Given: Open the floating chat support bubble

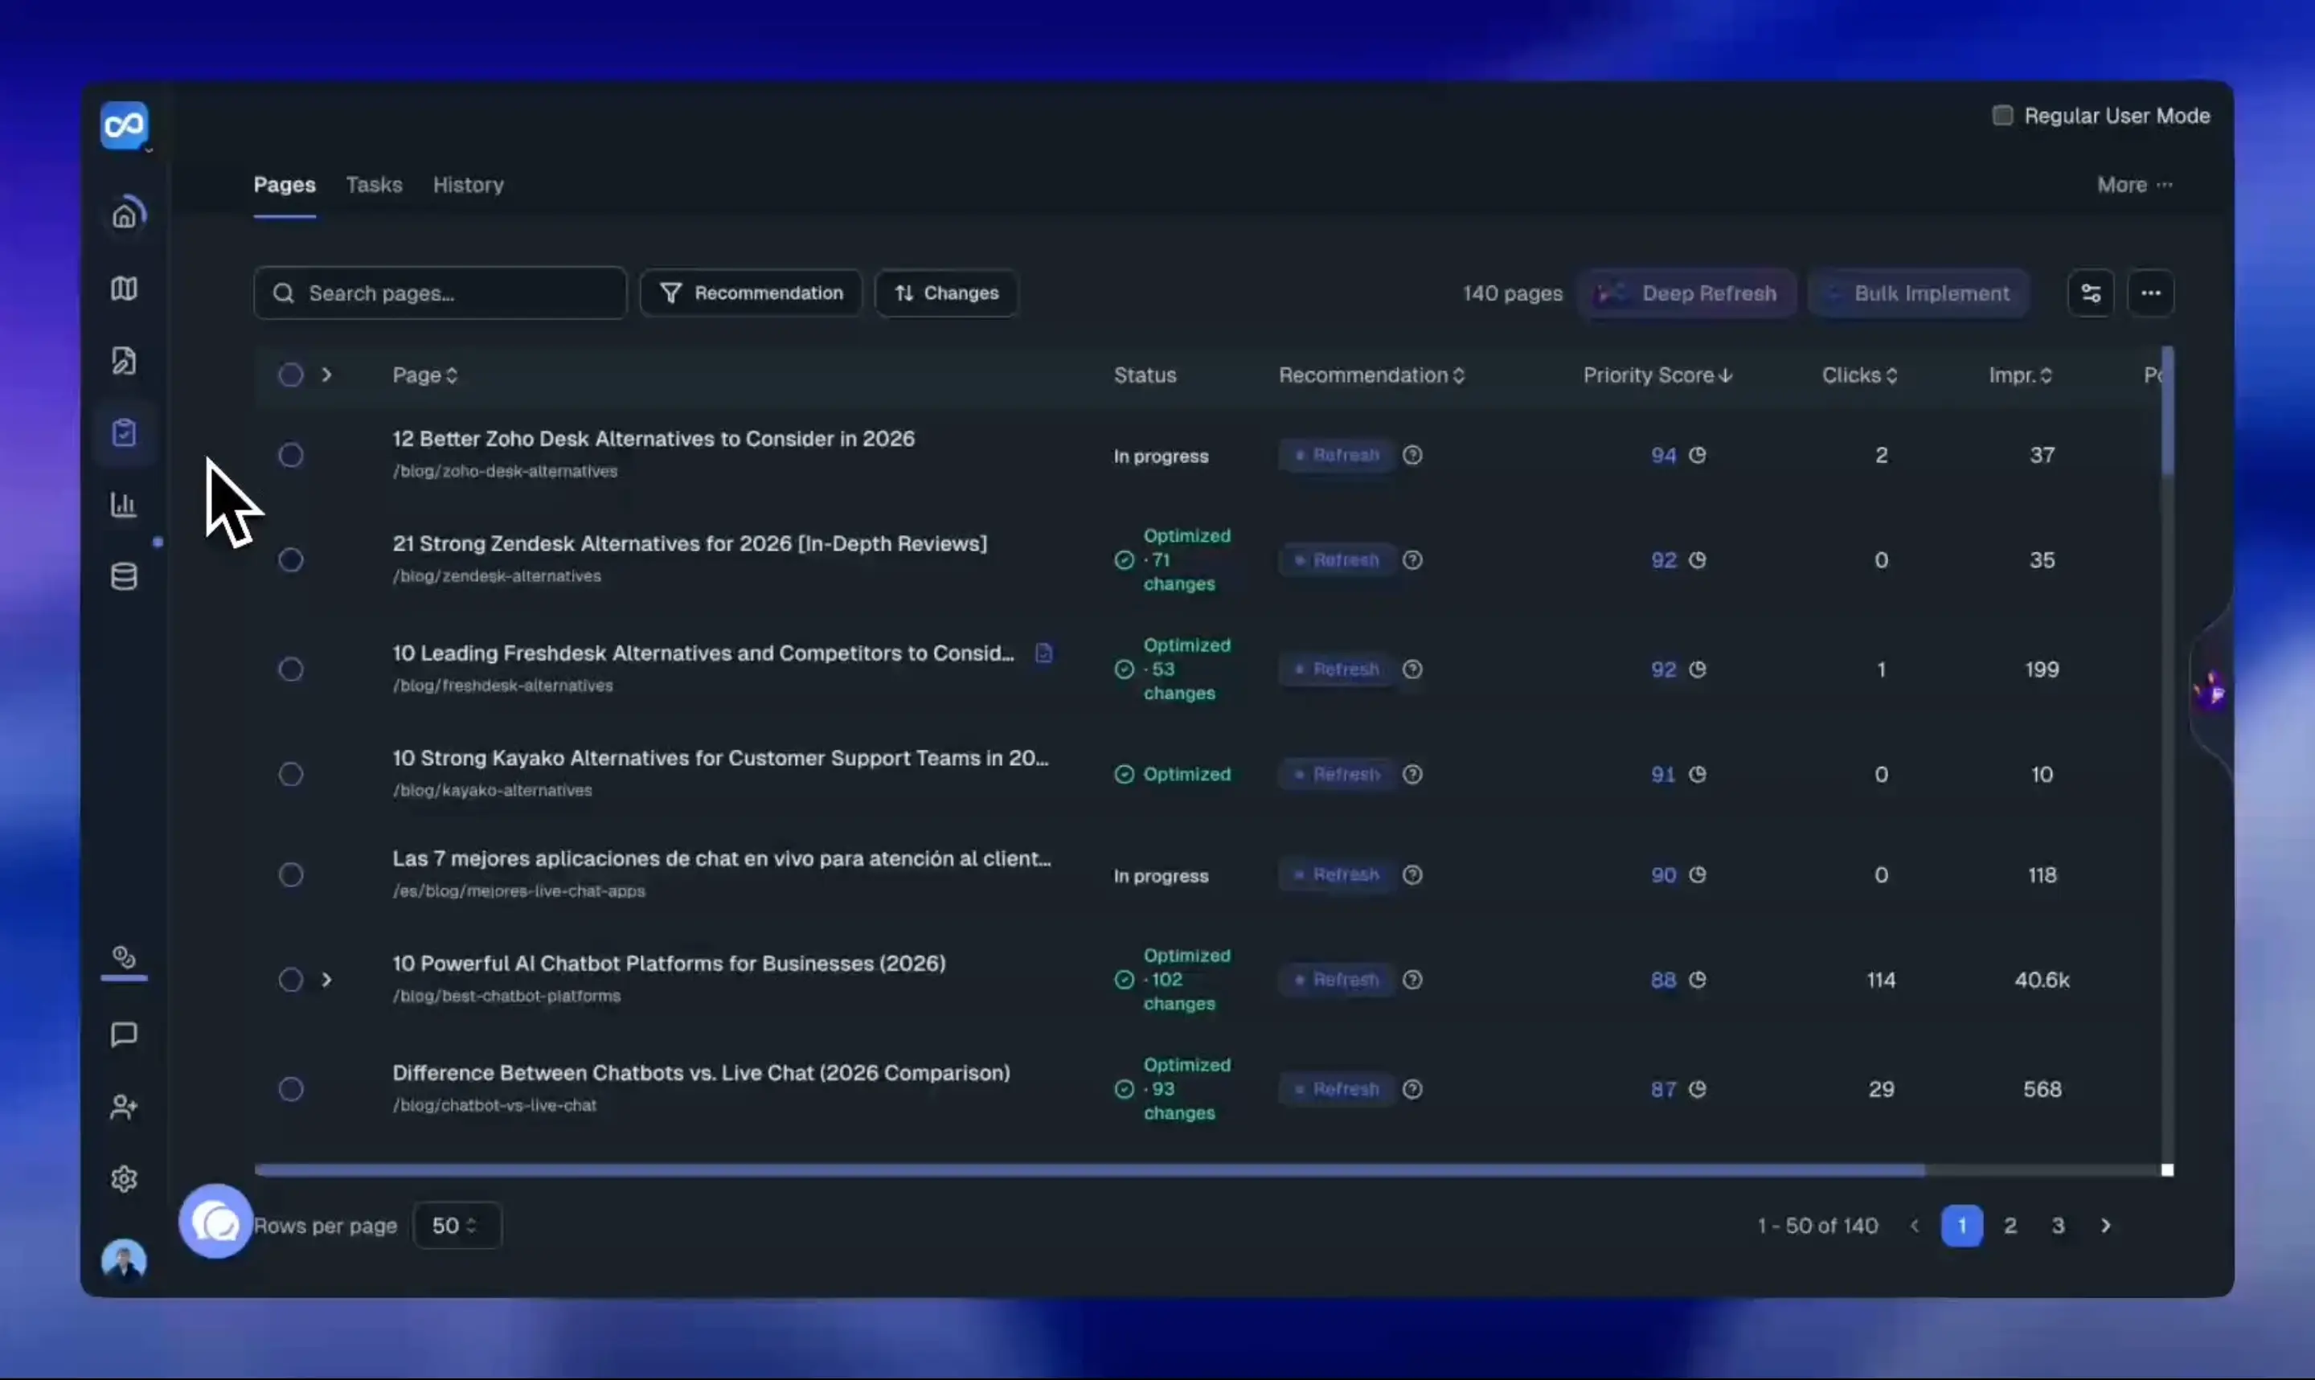Looking at the screenshot, I should pos(215,1222).
